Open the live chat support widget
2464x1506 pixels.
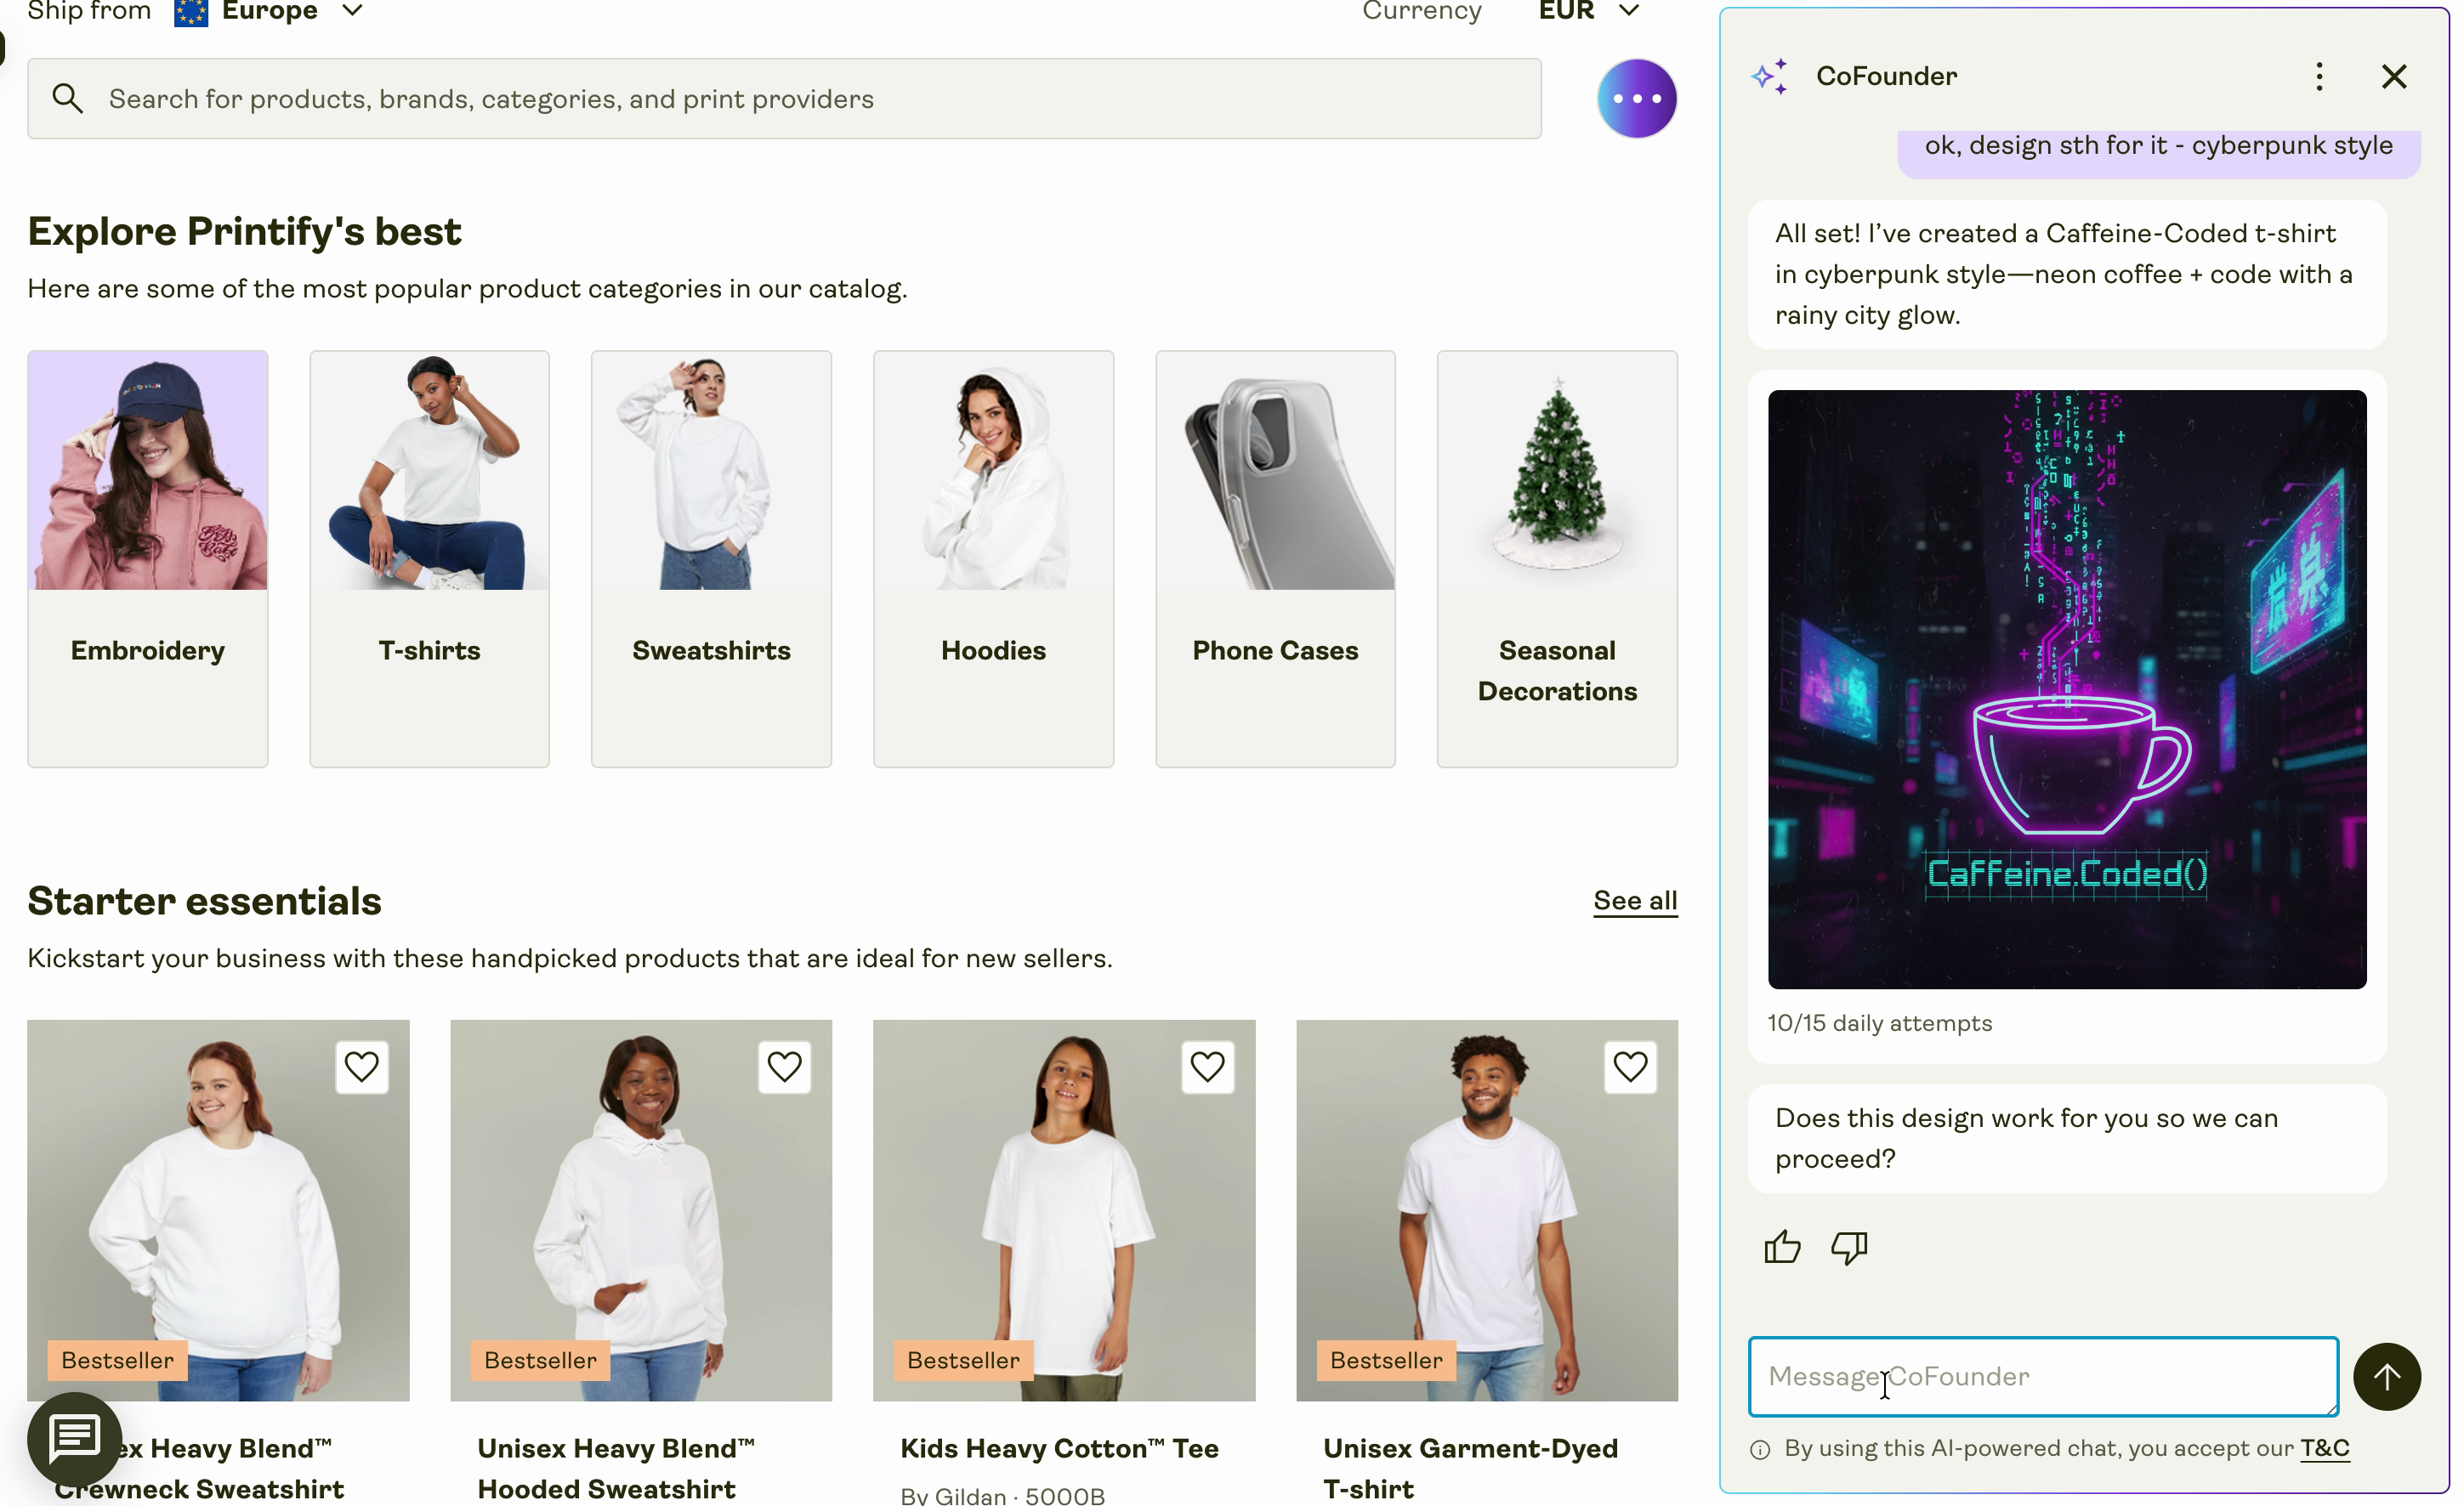pyautogui.click(x=75, y=1438)
